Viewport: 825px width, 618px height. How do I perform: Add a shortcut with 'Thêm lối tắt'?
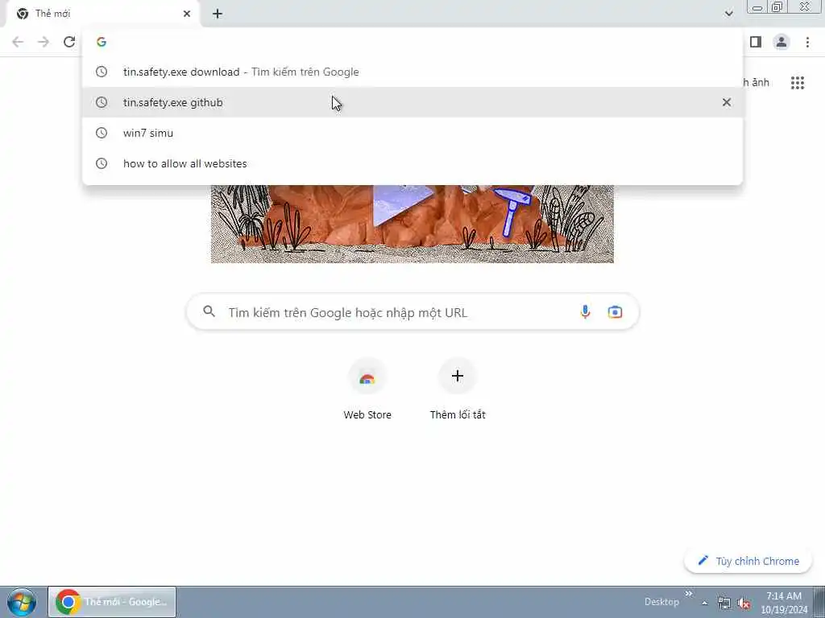(x=458, y=389)
